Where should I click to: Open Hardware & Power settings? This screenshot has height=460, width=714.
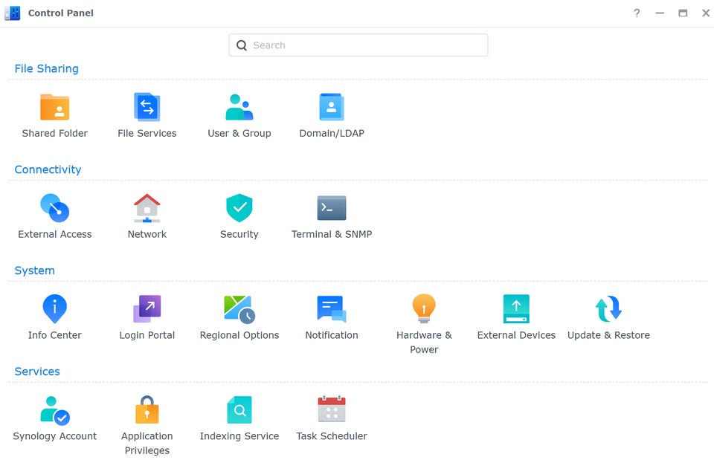pos(424,324)
